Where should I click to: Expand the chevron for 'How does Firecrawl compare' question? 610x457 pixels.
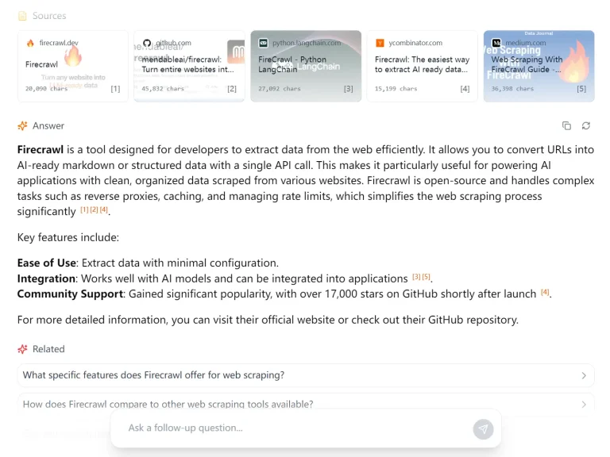point(584,404)
